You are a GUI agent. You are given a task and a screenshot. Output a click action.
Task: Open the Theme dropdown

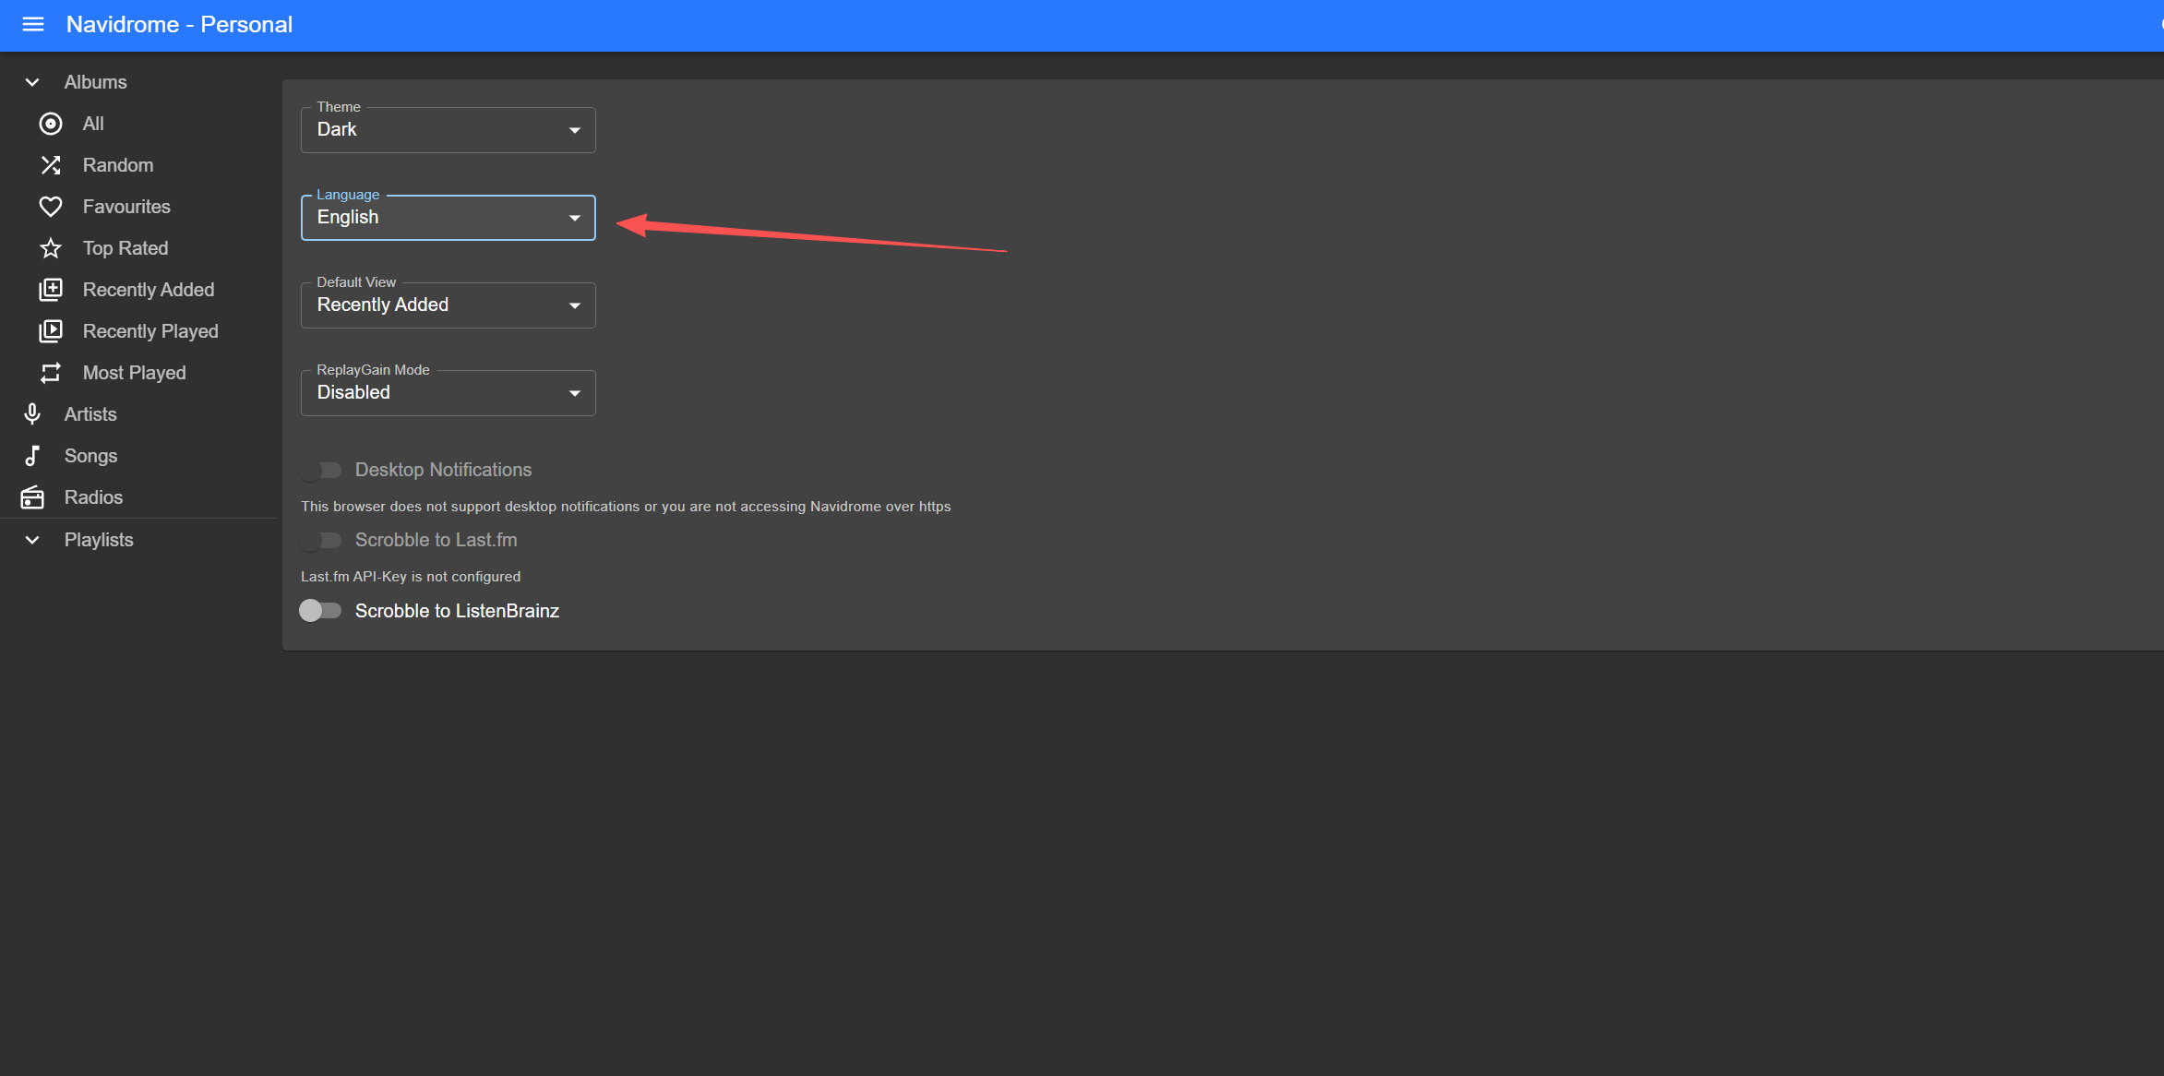[448, 130]
